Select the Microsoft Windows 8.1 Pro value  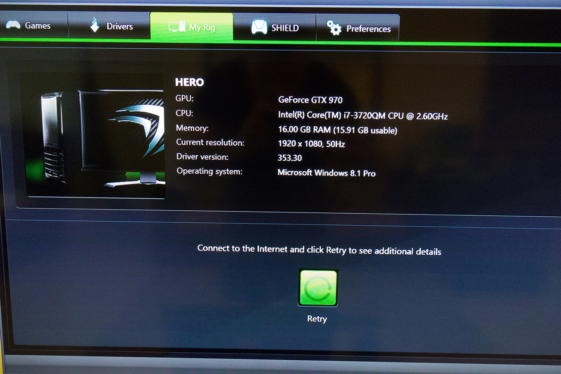[x=327, y=173]
